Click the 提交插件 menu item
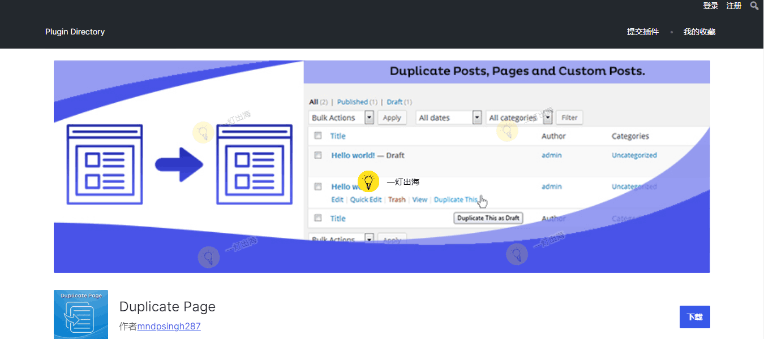Screen dimensions: 764x339 coord(642,32)
